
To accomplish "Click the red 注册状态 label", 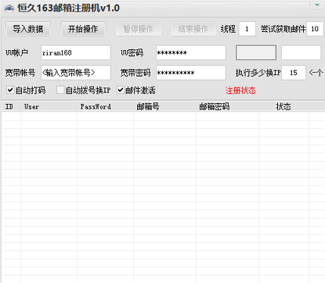I will click(240, 91).
